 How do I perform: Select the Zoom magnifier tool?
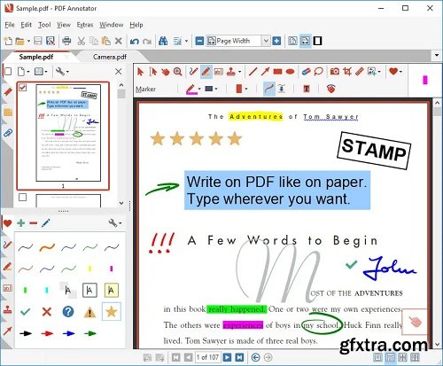177,72
